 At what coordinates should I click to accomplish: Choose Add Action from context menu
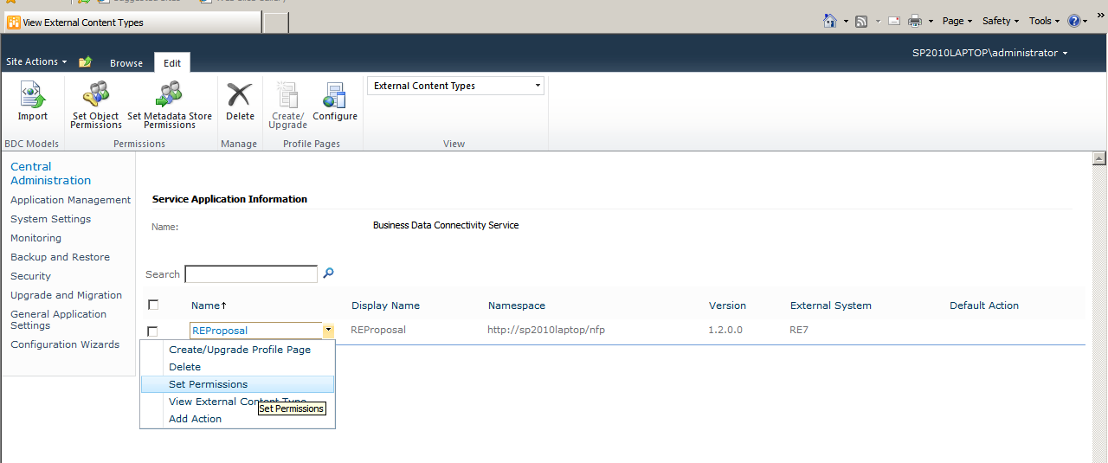[238, 419]
